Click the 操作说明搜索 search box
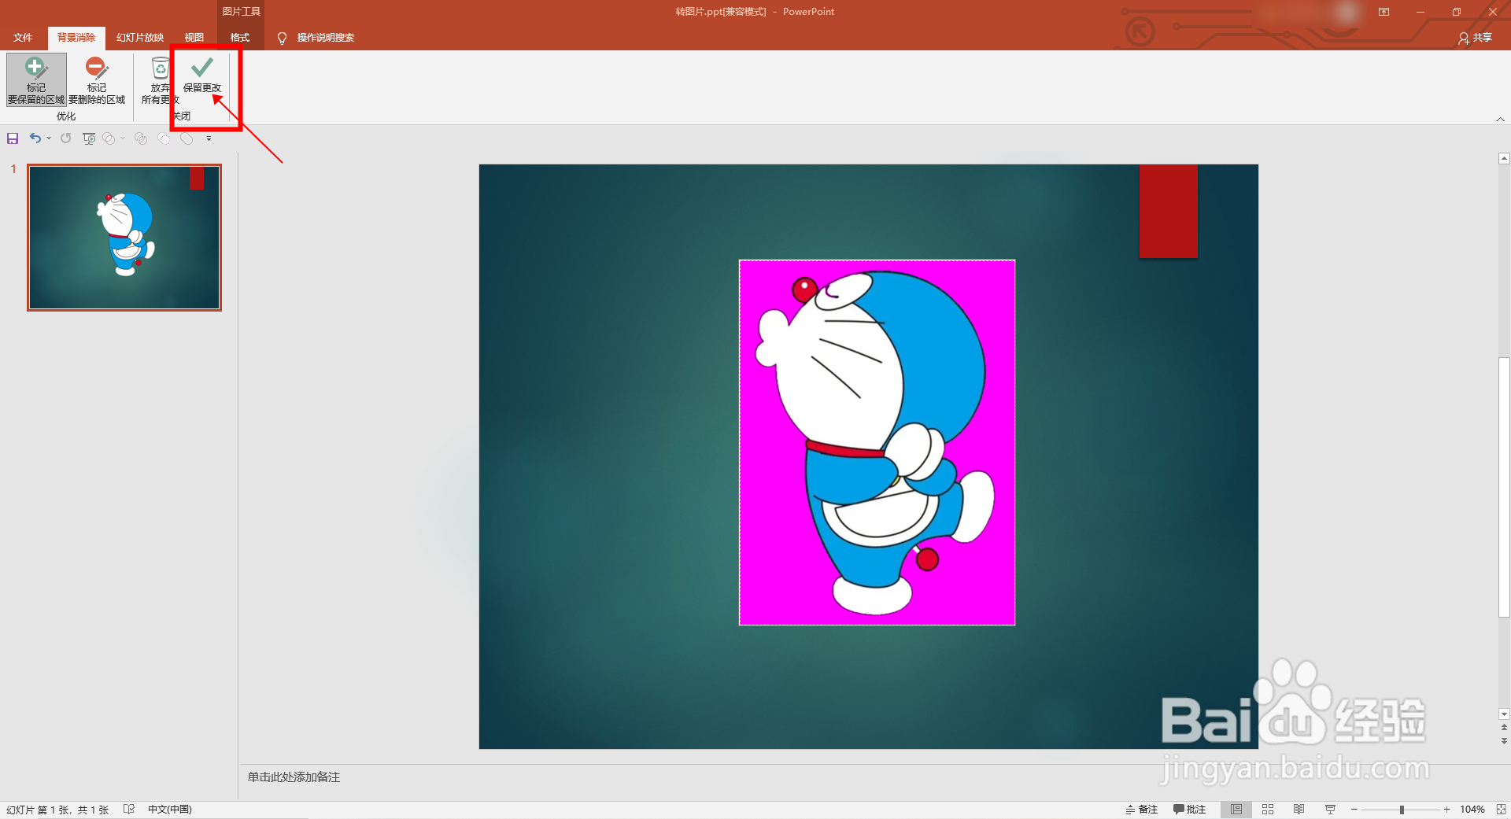 click(326, 38)
